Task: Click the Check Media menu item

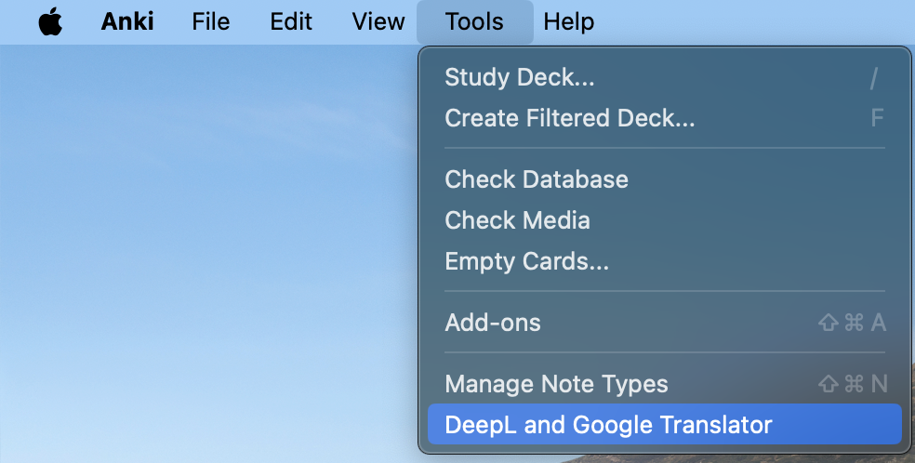Action: tap(517, 220)
